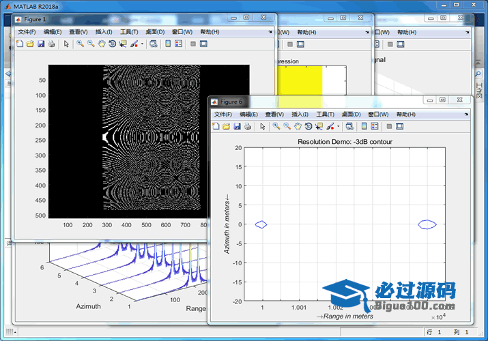Select Edit Plot arrow in Figure 6
Viewport: 488px width, 341px height.
[263, 126]
